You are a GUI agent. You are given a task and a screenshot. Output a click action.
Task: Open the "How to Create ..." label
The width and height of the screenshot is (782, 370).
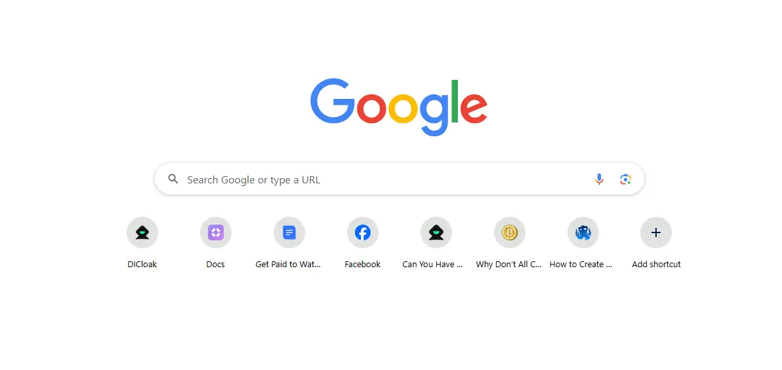click(x=581, y=265)
